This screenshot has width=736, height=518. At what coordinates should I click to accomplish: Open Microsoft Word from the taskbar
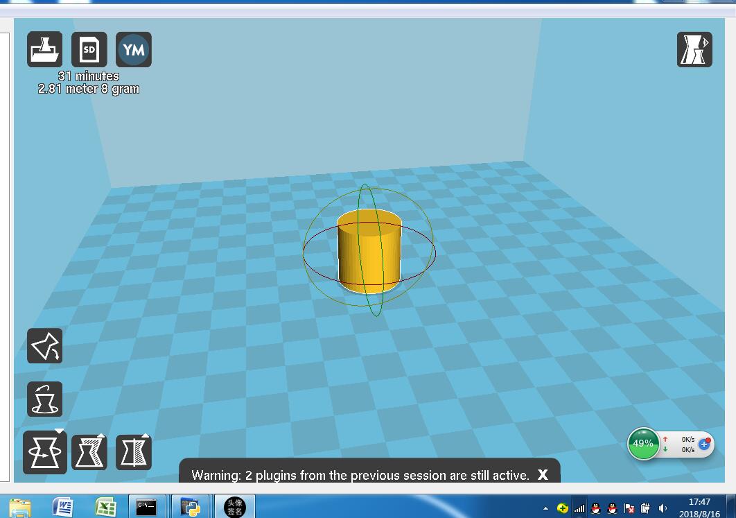point(63,507)
